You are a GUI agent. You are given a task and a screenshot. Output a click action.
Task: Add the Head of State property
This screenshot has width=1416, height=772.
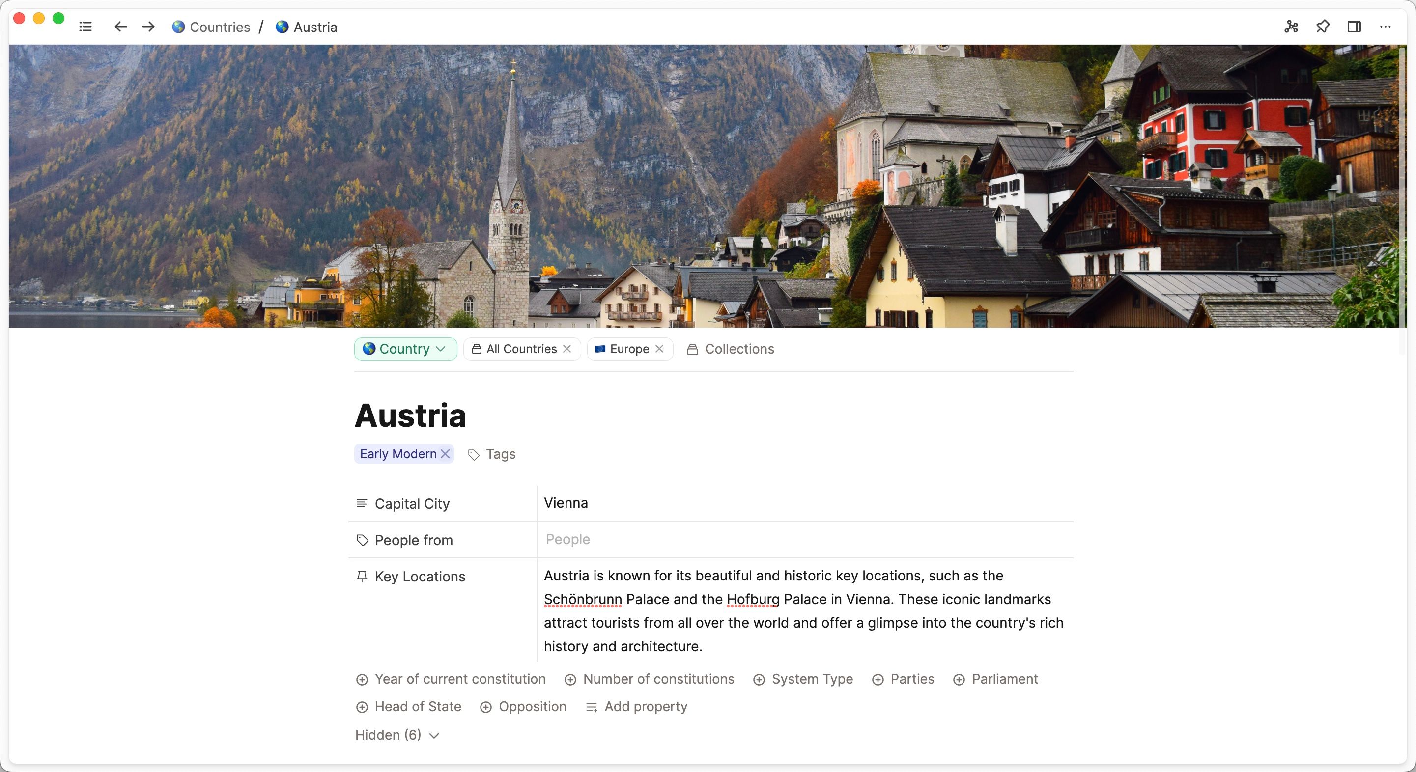pos(409,707)
